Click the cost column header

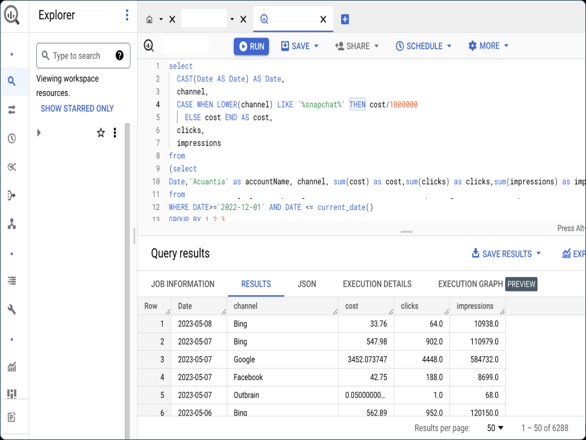coord(366,306)
